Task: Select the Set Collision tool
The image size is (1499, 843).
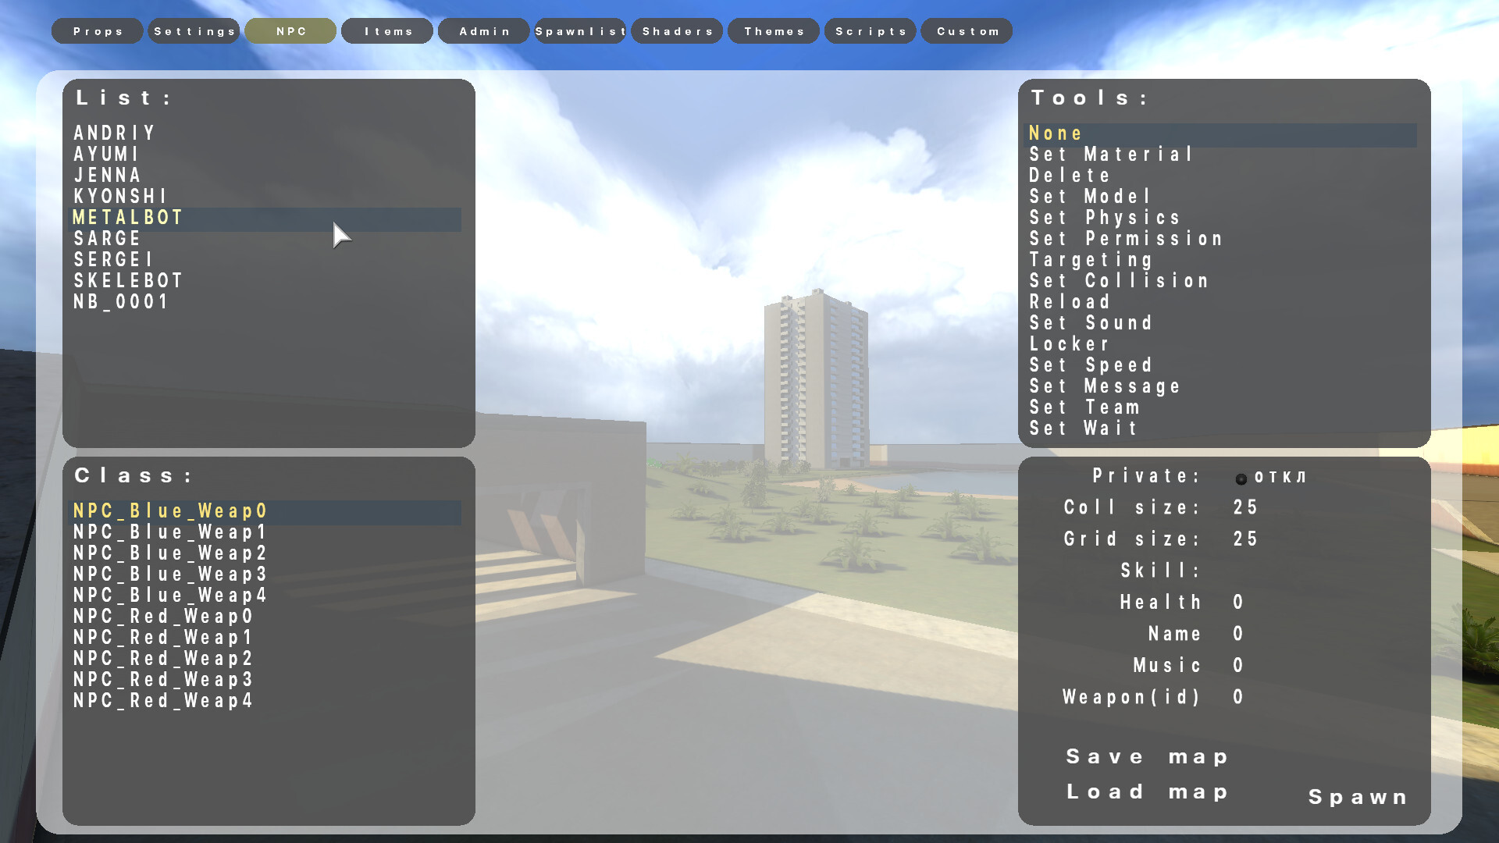Action: click(x=1119, y=281)
